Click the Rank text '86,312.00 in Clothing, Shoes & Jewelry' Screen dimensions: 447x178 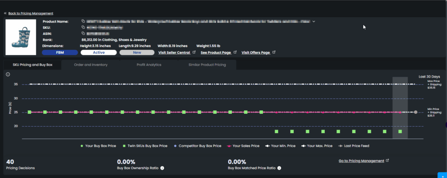pos(114,40)
